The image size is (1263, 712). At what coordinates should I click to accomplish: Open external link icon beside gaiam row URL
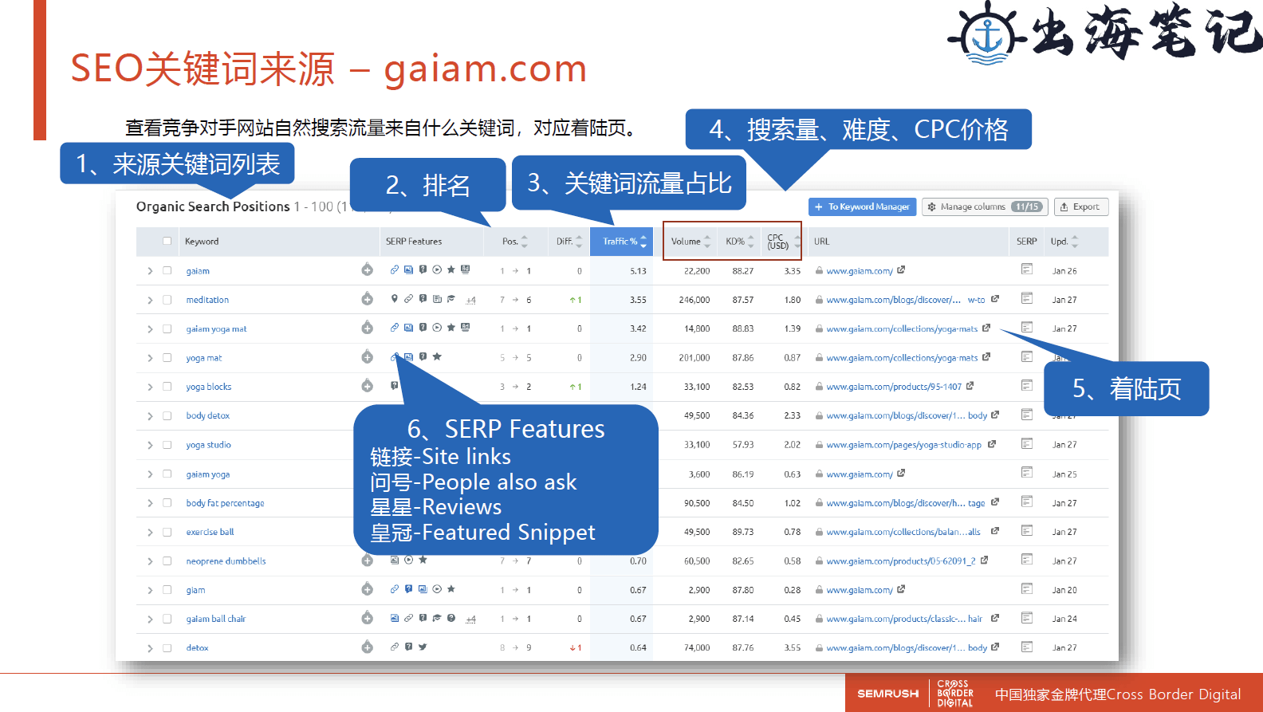(901, 270)
